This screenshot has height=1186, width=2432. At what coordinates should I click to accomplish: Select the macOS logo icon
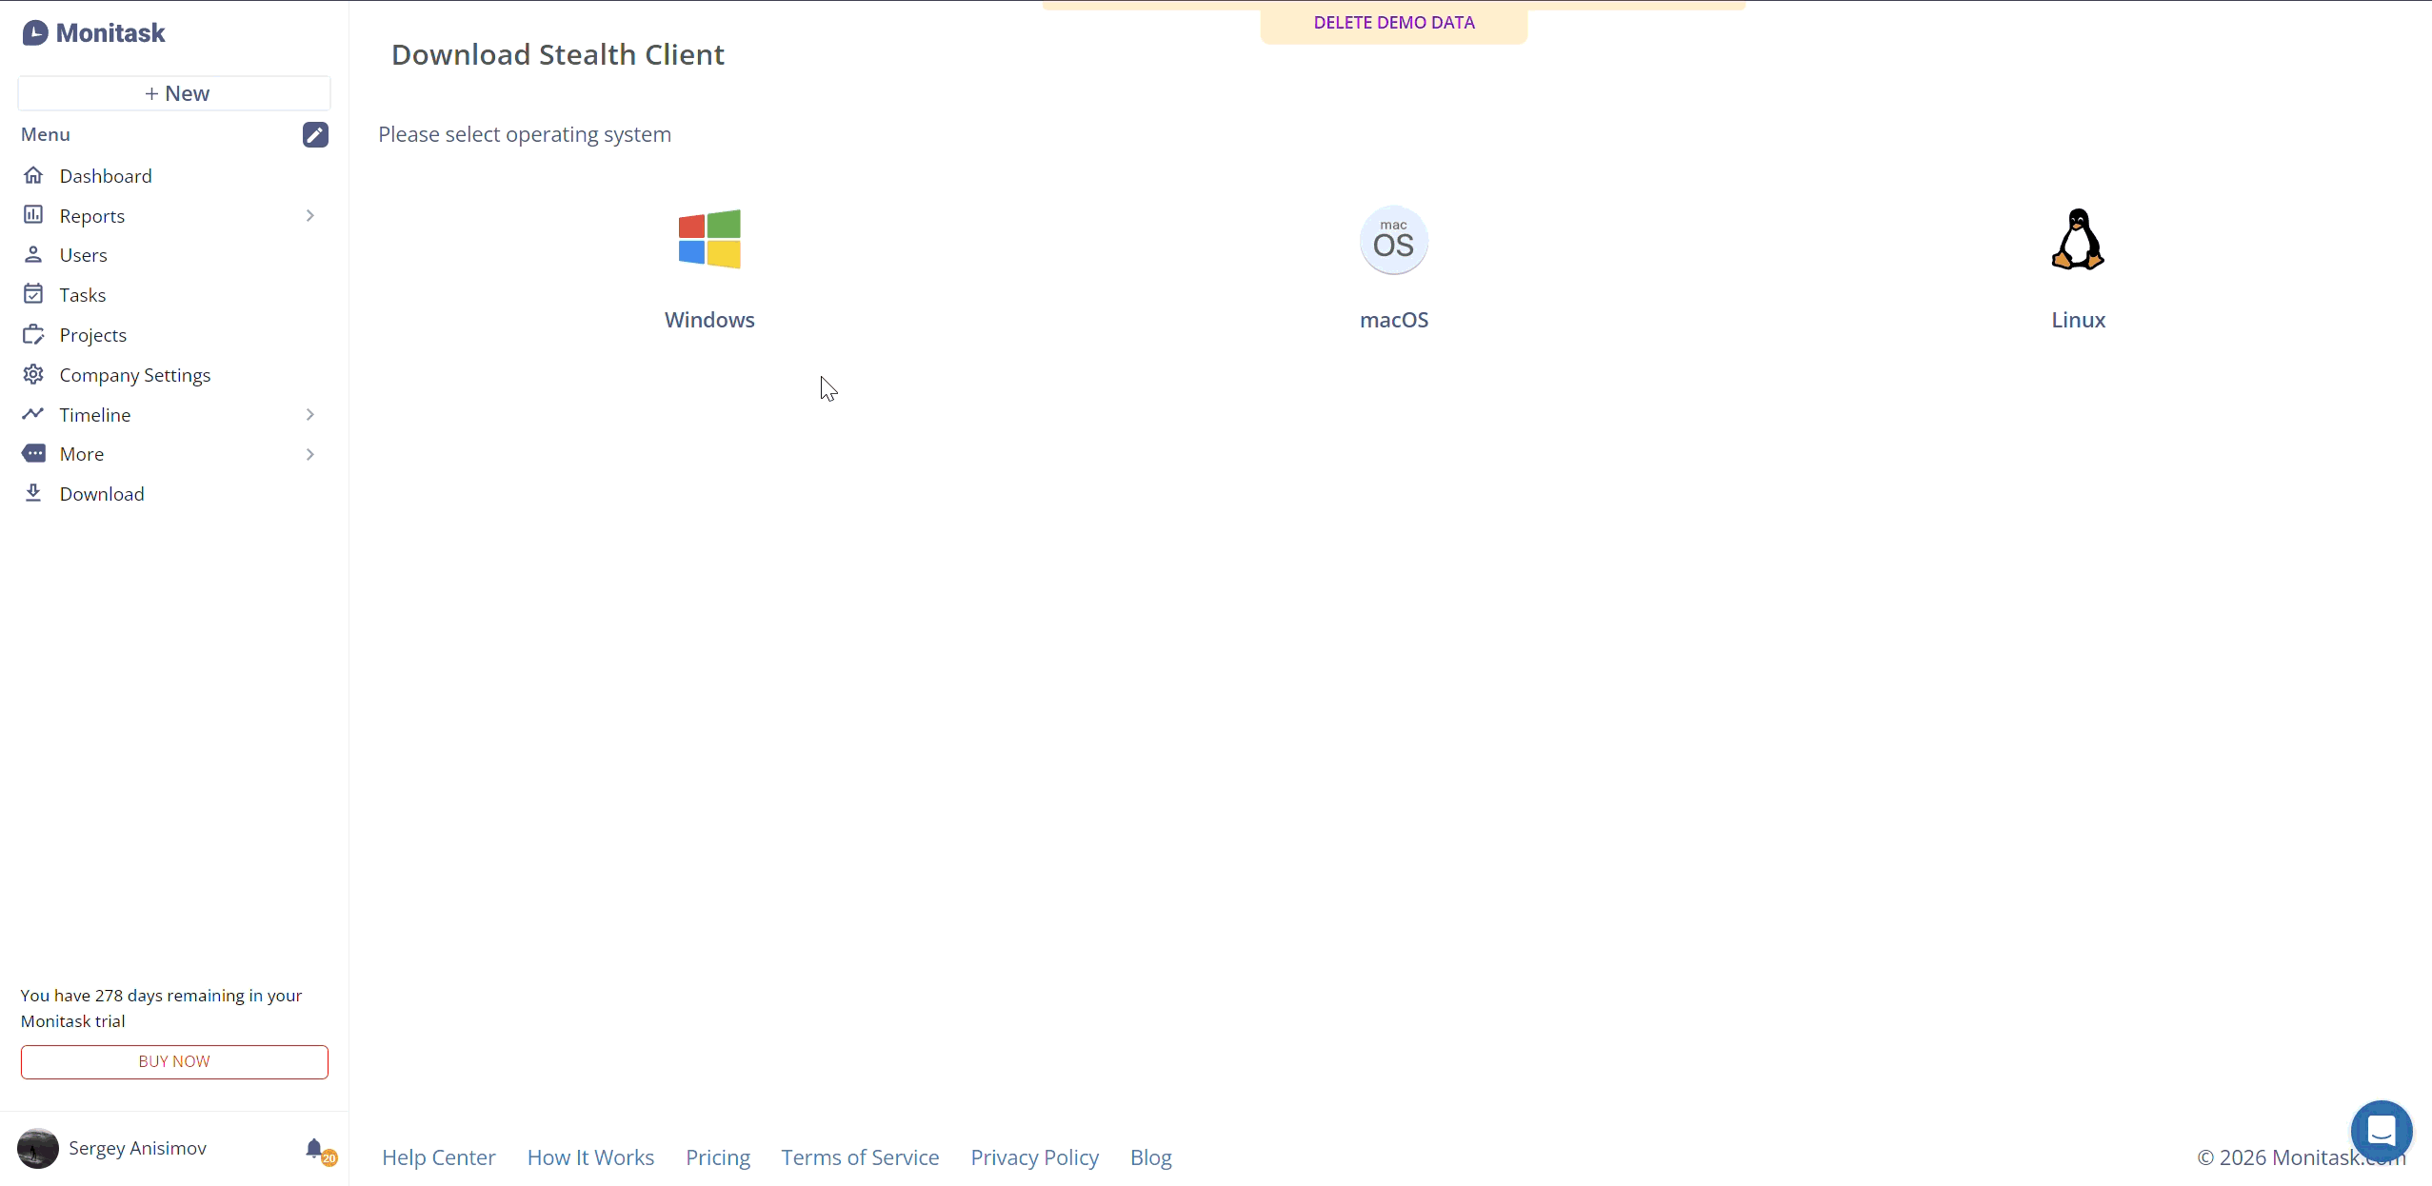point(1394,240)
